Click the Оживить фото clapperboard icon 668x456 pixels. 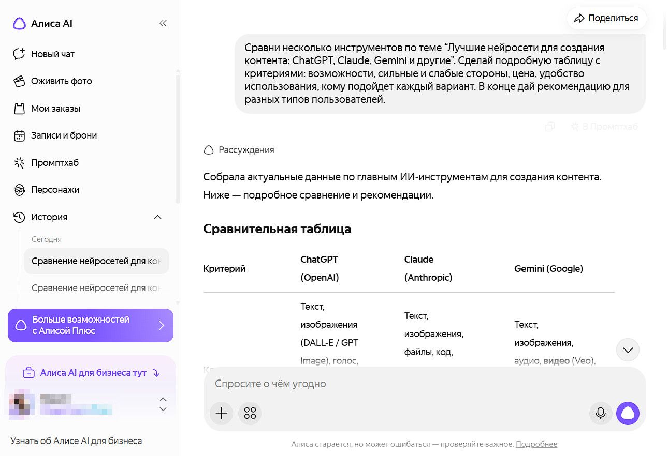(x=19, y=81)
